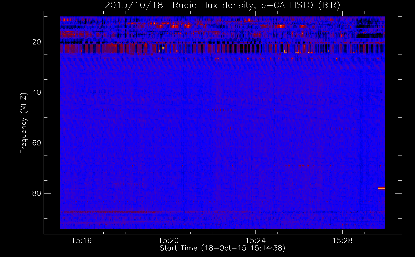This screenshot has width=415, height=257.
Task: Click the 15:20 time tick label
Action: [x=169, y=241]
